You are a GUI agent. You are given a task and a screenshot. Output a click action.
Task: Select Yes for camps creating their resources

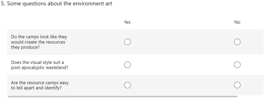127,42
